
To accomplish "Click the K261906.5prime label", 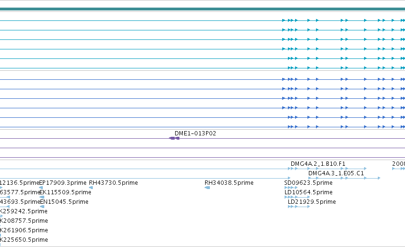I will 24,230.
